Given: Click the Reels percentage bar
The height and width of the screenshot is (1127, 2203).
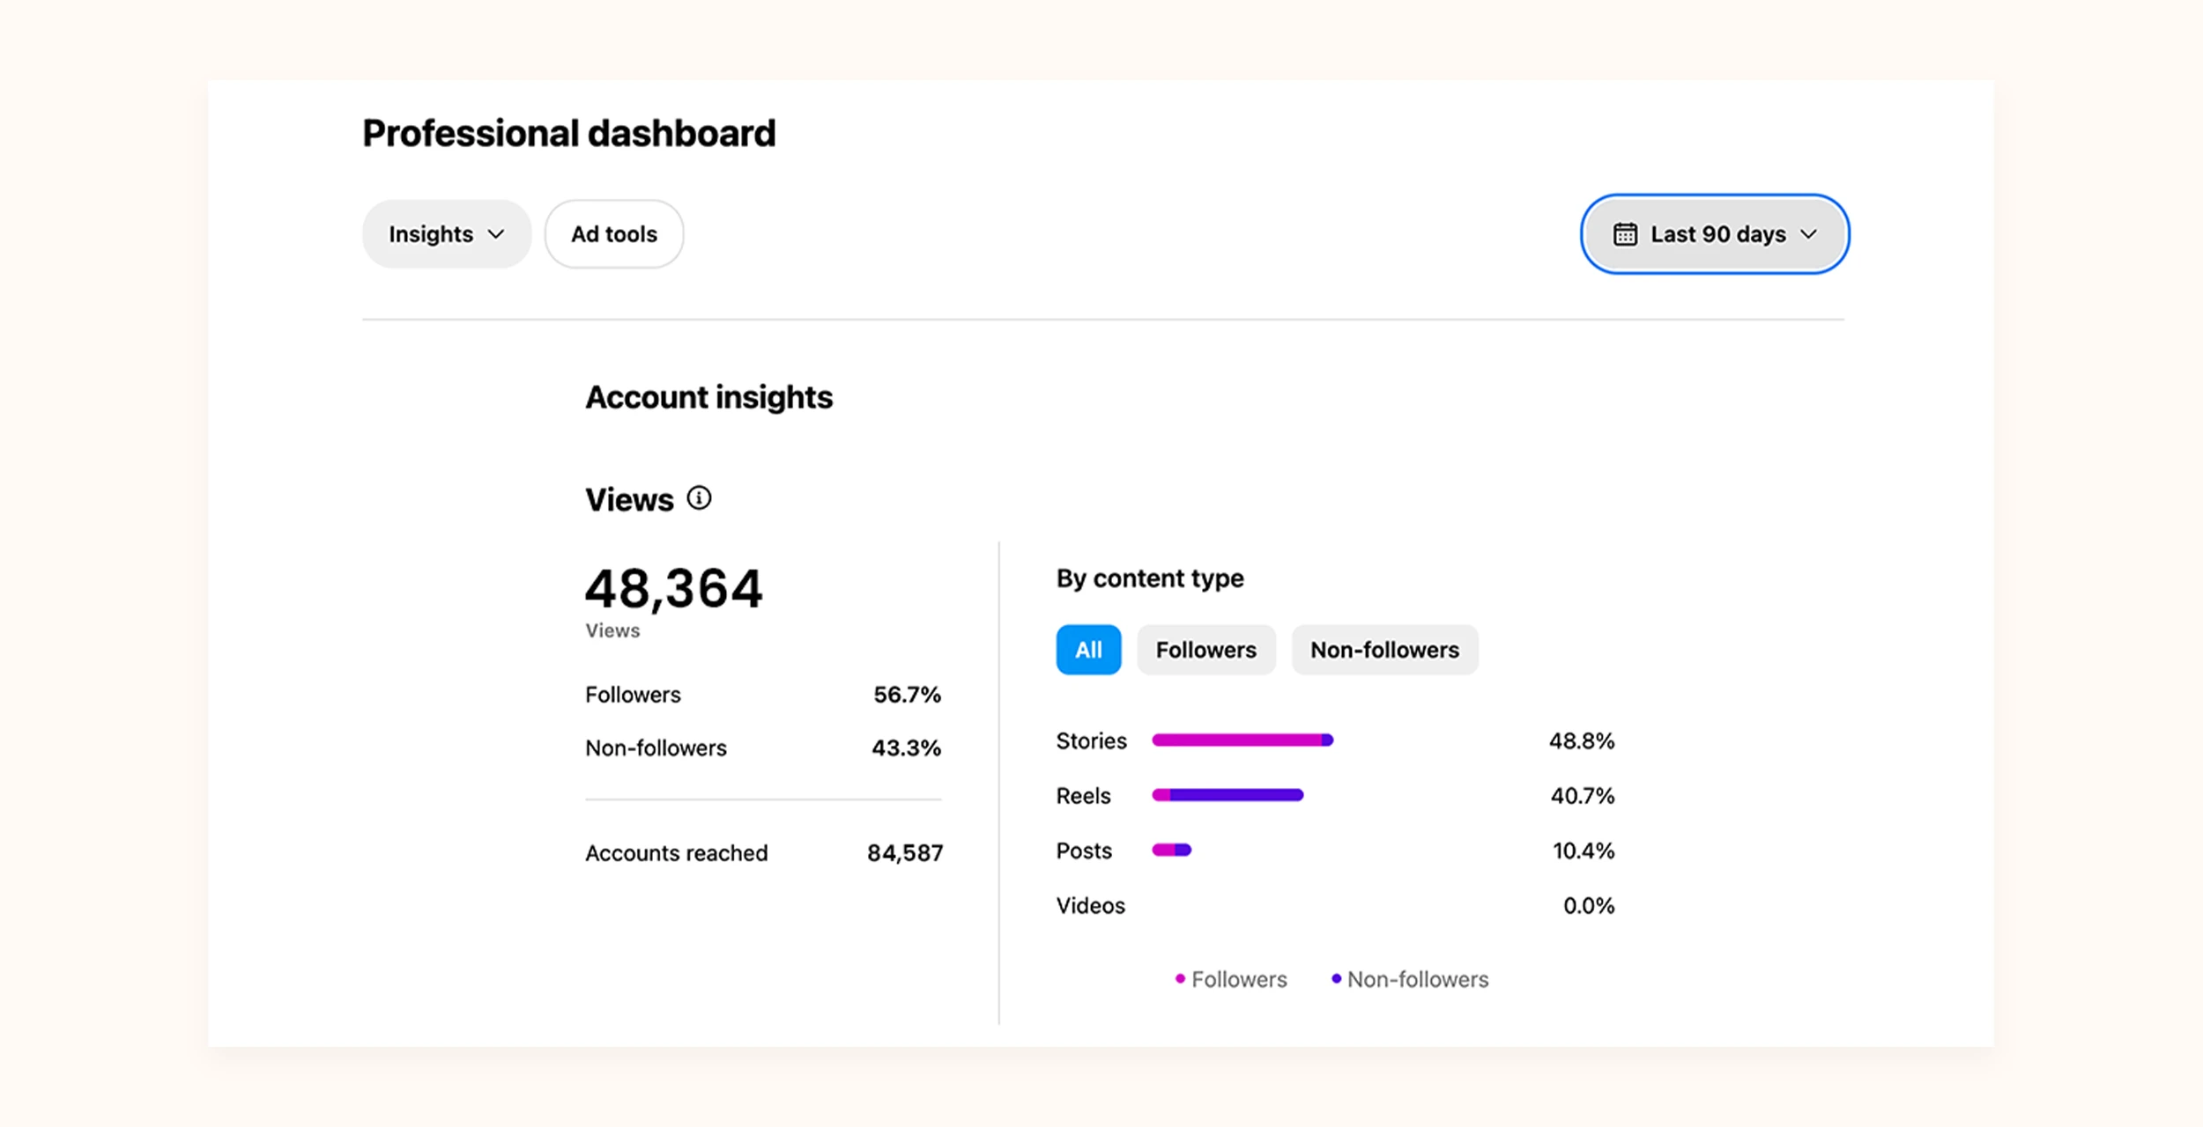Looking at the screenshot, I should click(1227, 795).
